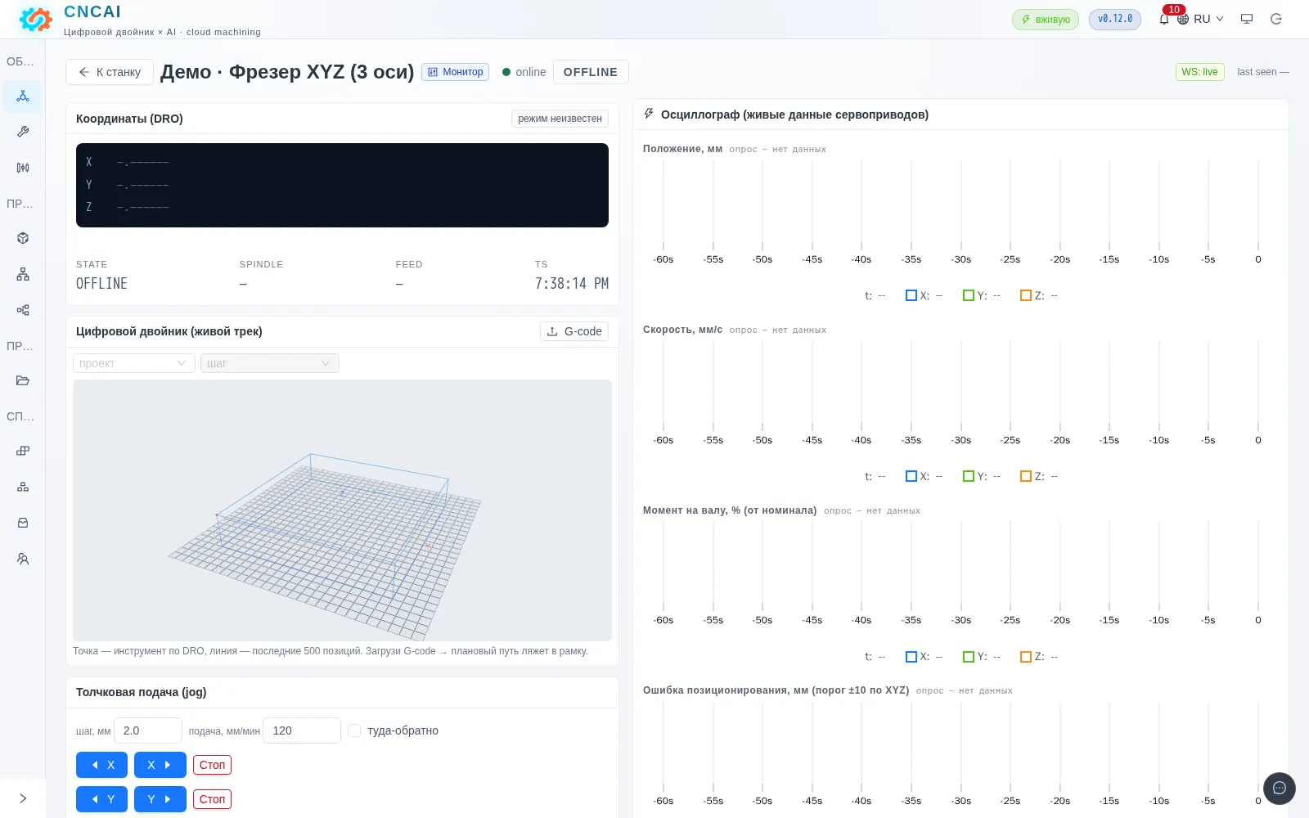This screenshot has width=1309, height=818.
Task: Open the wrench tool sidebar icon
Action: 23,132
